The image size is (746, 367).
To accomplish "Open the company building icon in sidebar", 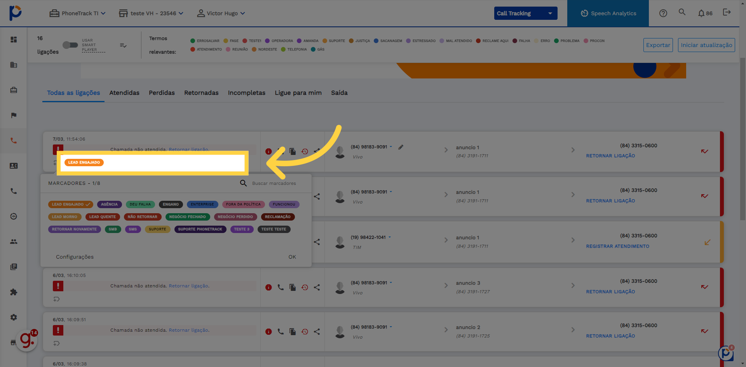I will point(14,65).
